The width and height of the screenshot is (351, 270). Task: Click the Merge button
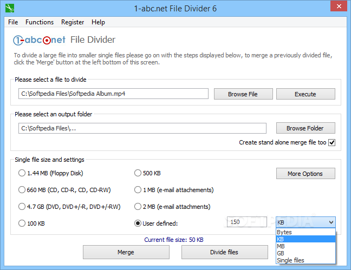tap(126, 252)
